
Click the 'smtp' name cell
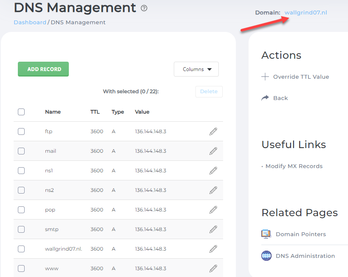click(x=52, y=229)
